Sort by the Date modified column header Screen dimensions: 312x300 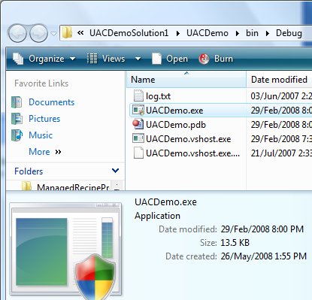(279, 80)
